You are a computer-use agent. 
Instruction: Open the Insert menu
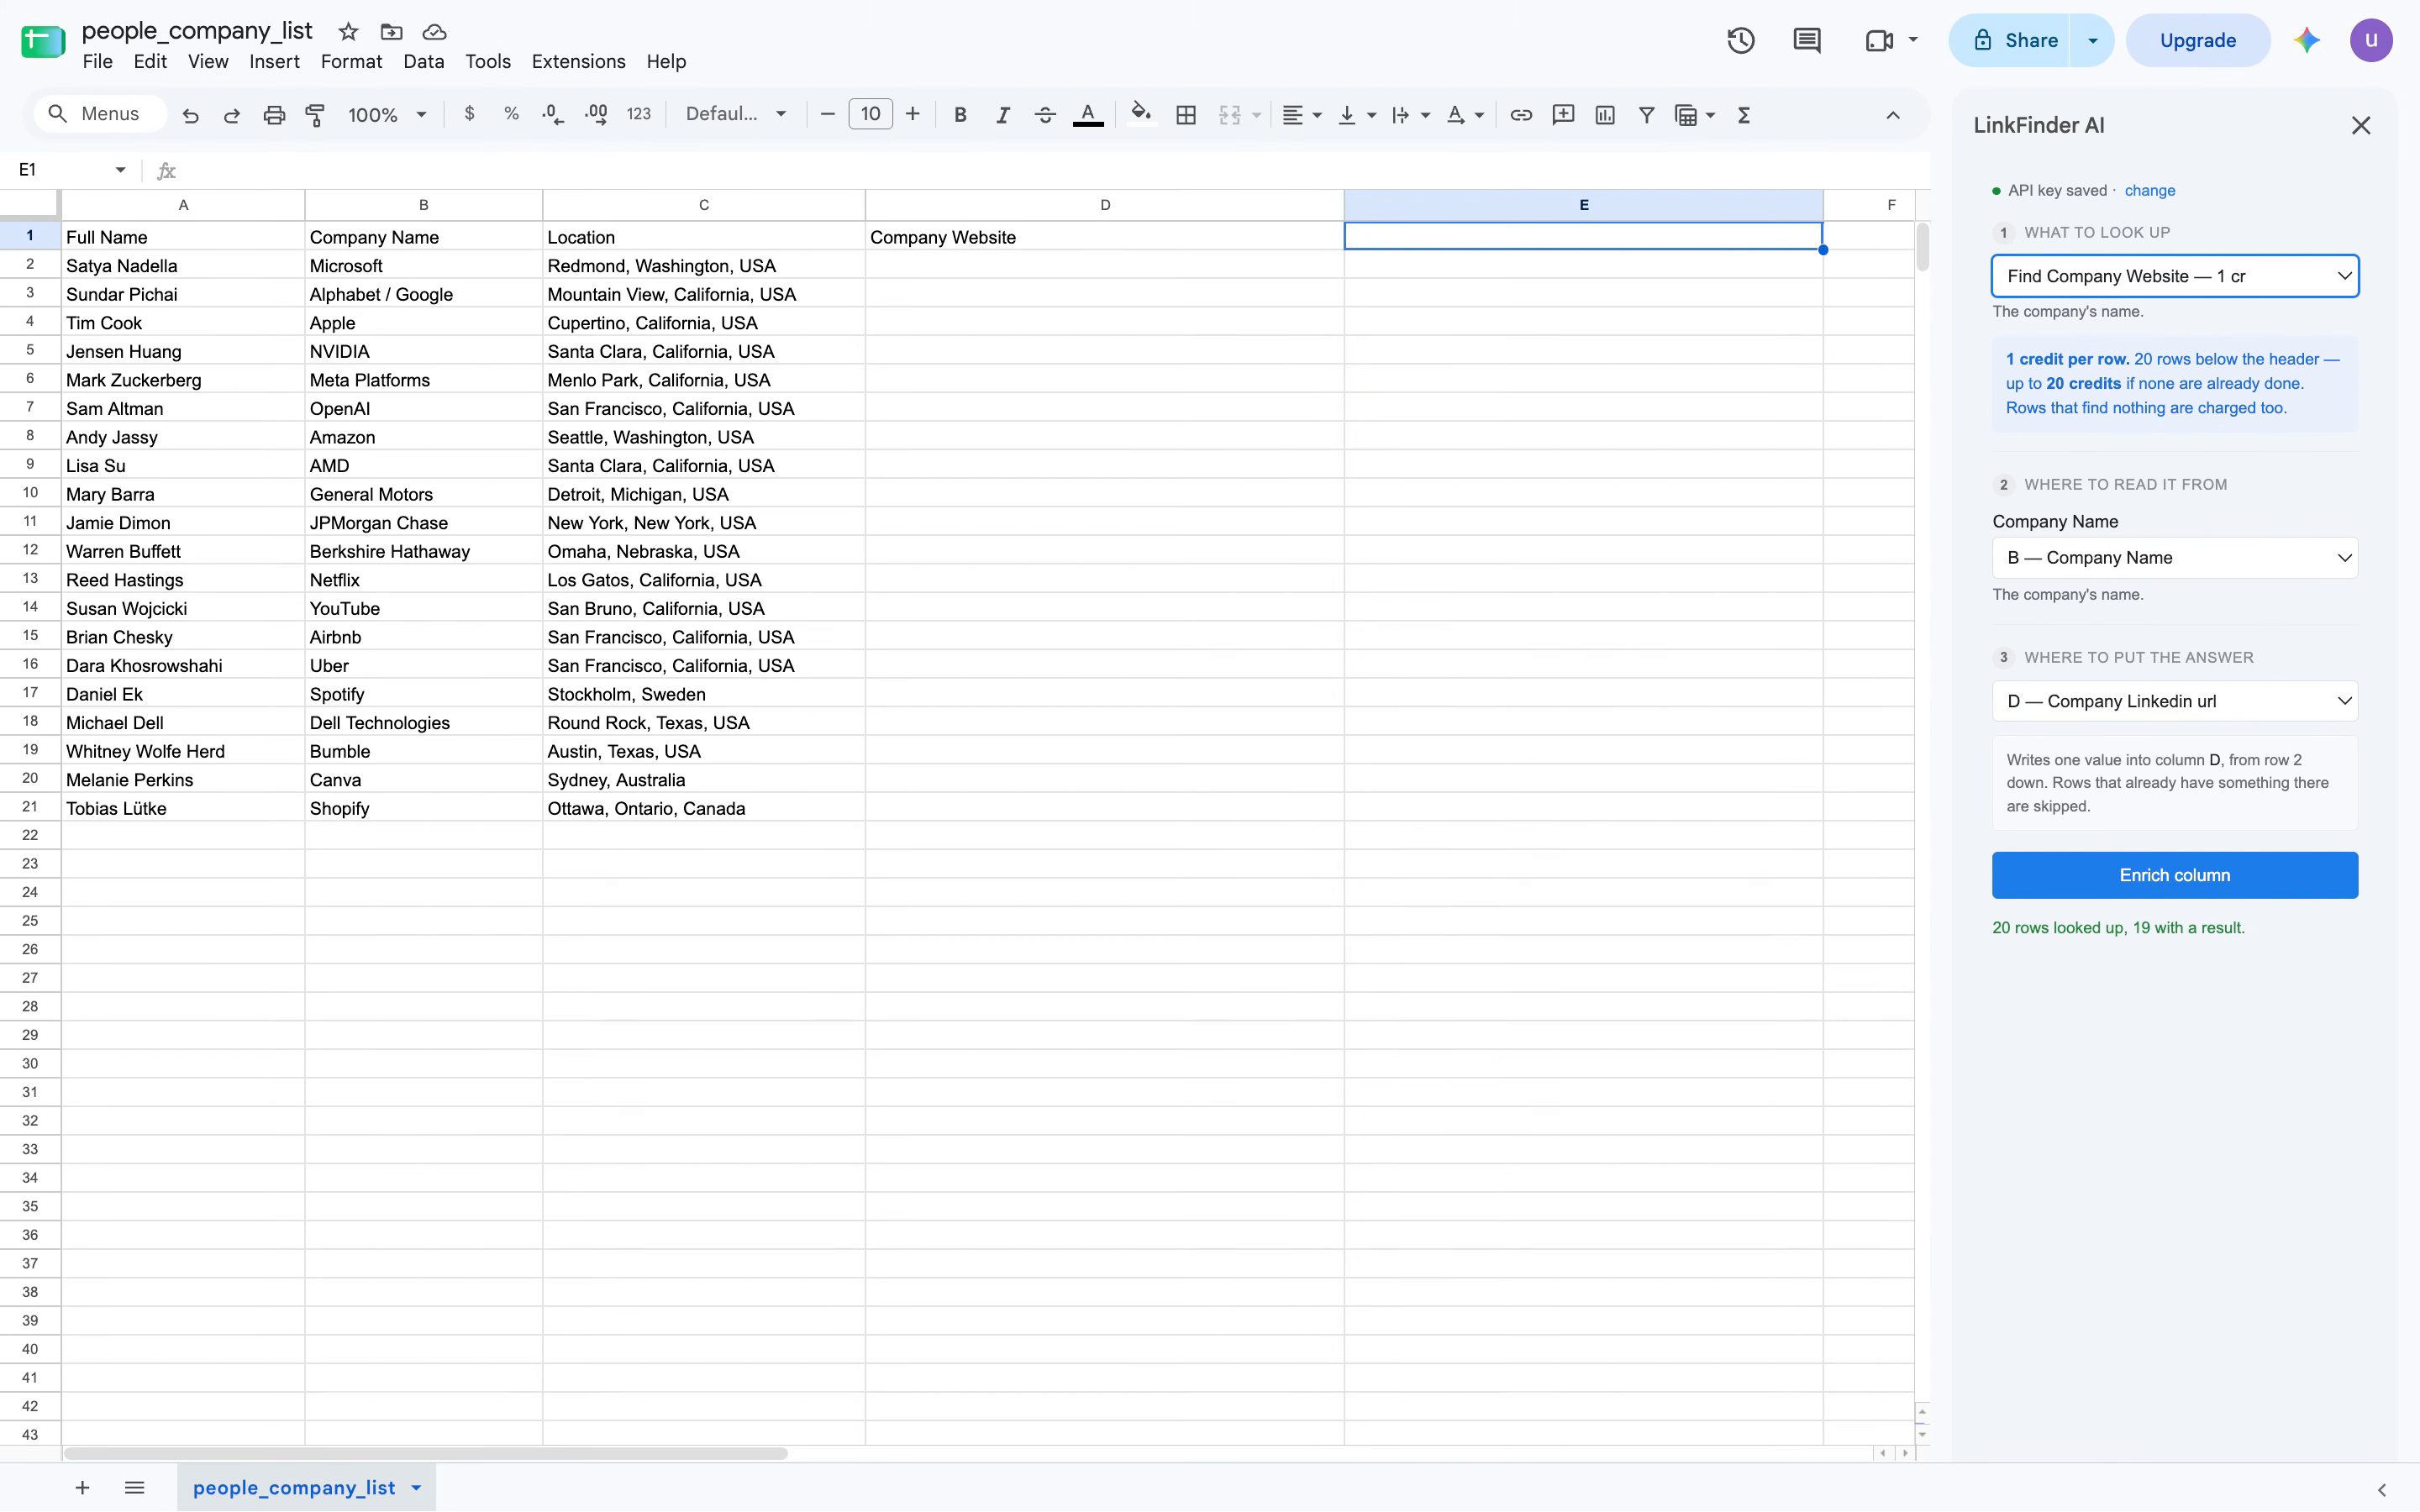274,62
